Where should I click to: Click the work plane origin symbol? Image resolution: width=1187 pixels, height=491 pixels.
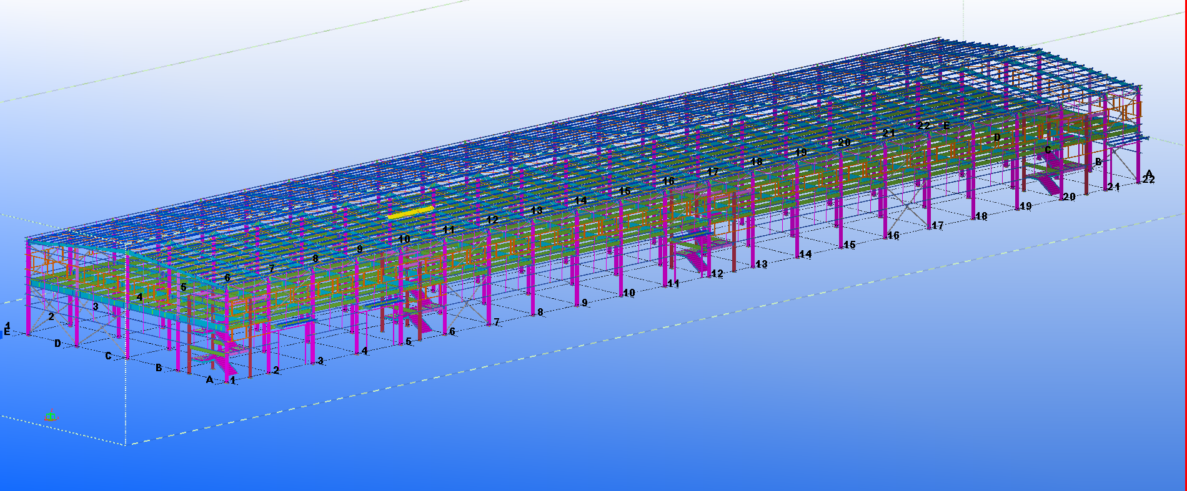pos(51,417)
